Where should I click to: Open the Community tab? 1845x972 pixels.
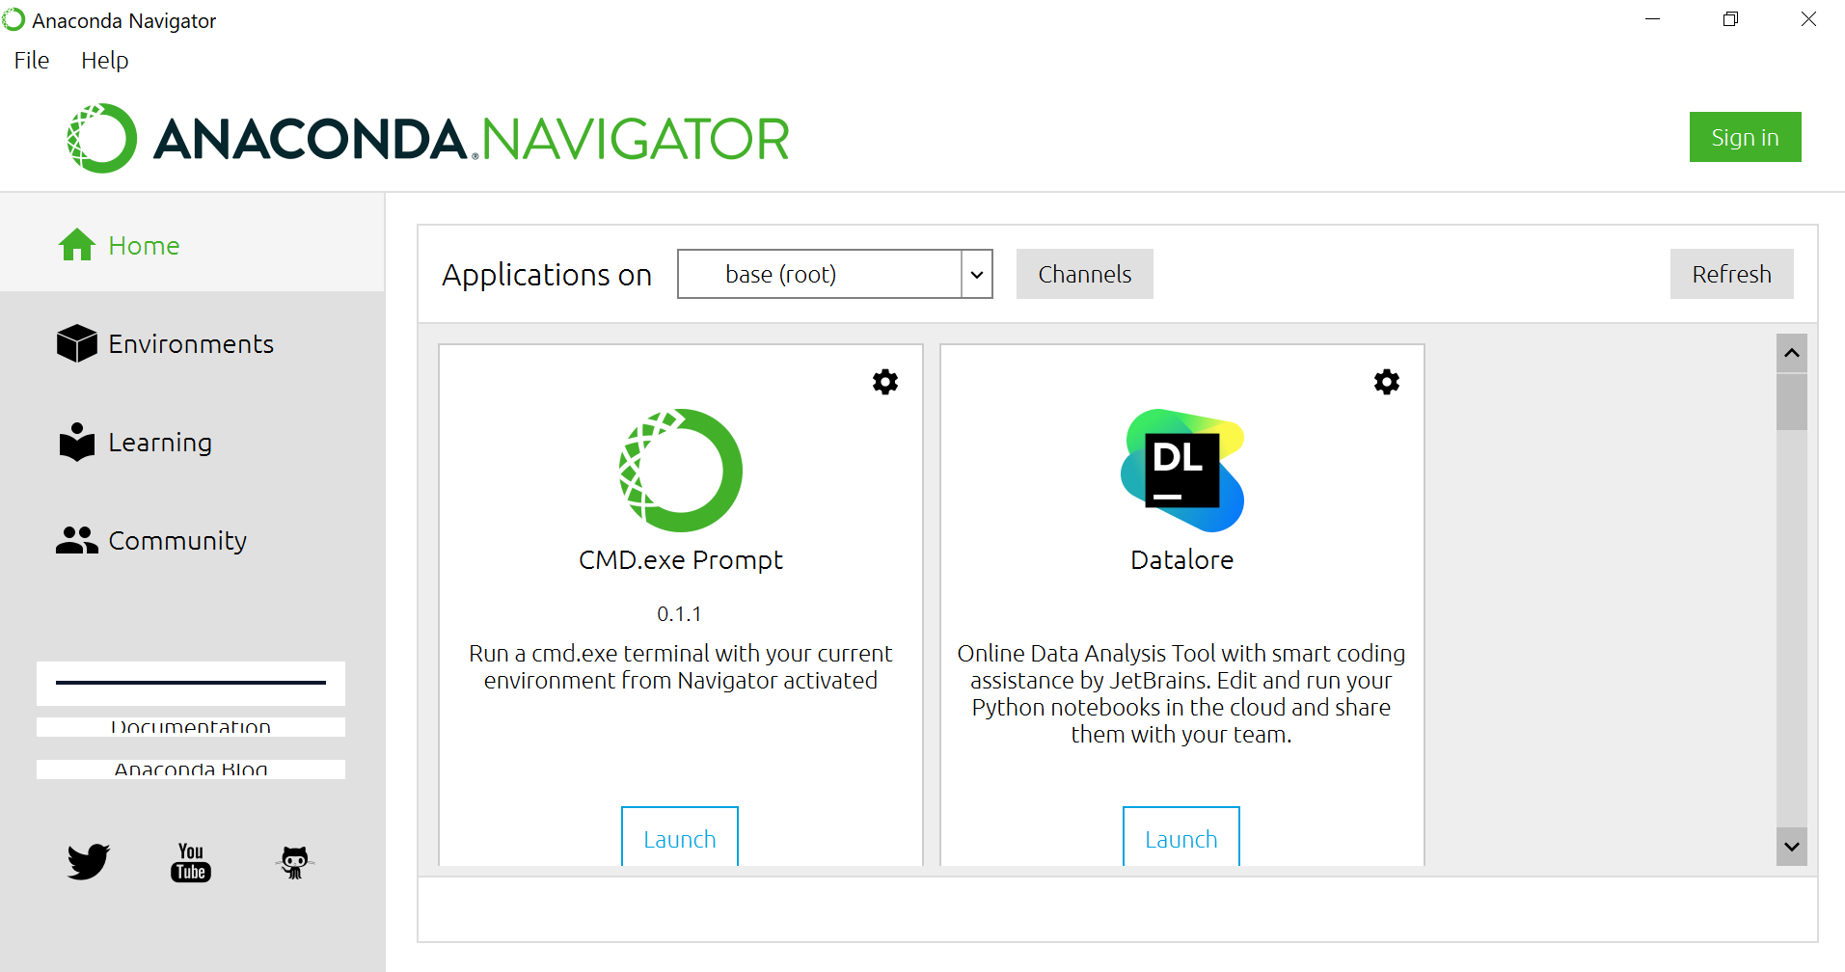tap(192, 540)
